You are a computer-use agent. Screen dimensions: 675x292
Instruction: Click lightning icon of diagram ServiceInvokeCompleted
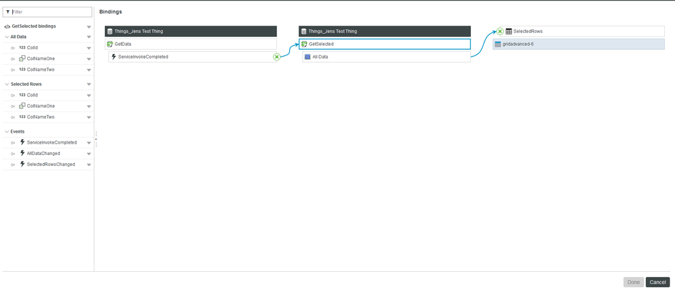pos(114,56)
